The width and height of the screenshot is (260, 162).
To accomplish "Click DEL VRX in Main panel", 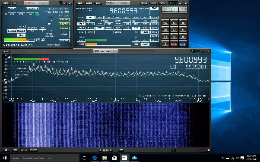I will coord(64,24).
